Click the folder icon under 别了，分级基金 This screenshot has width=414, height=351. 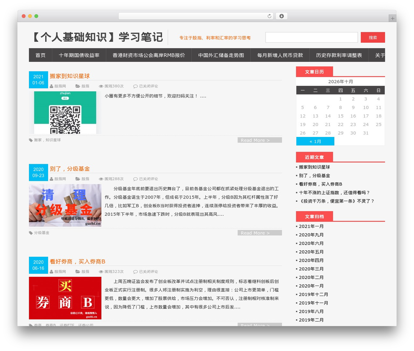click(78, 179)
